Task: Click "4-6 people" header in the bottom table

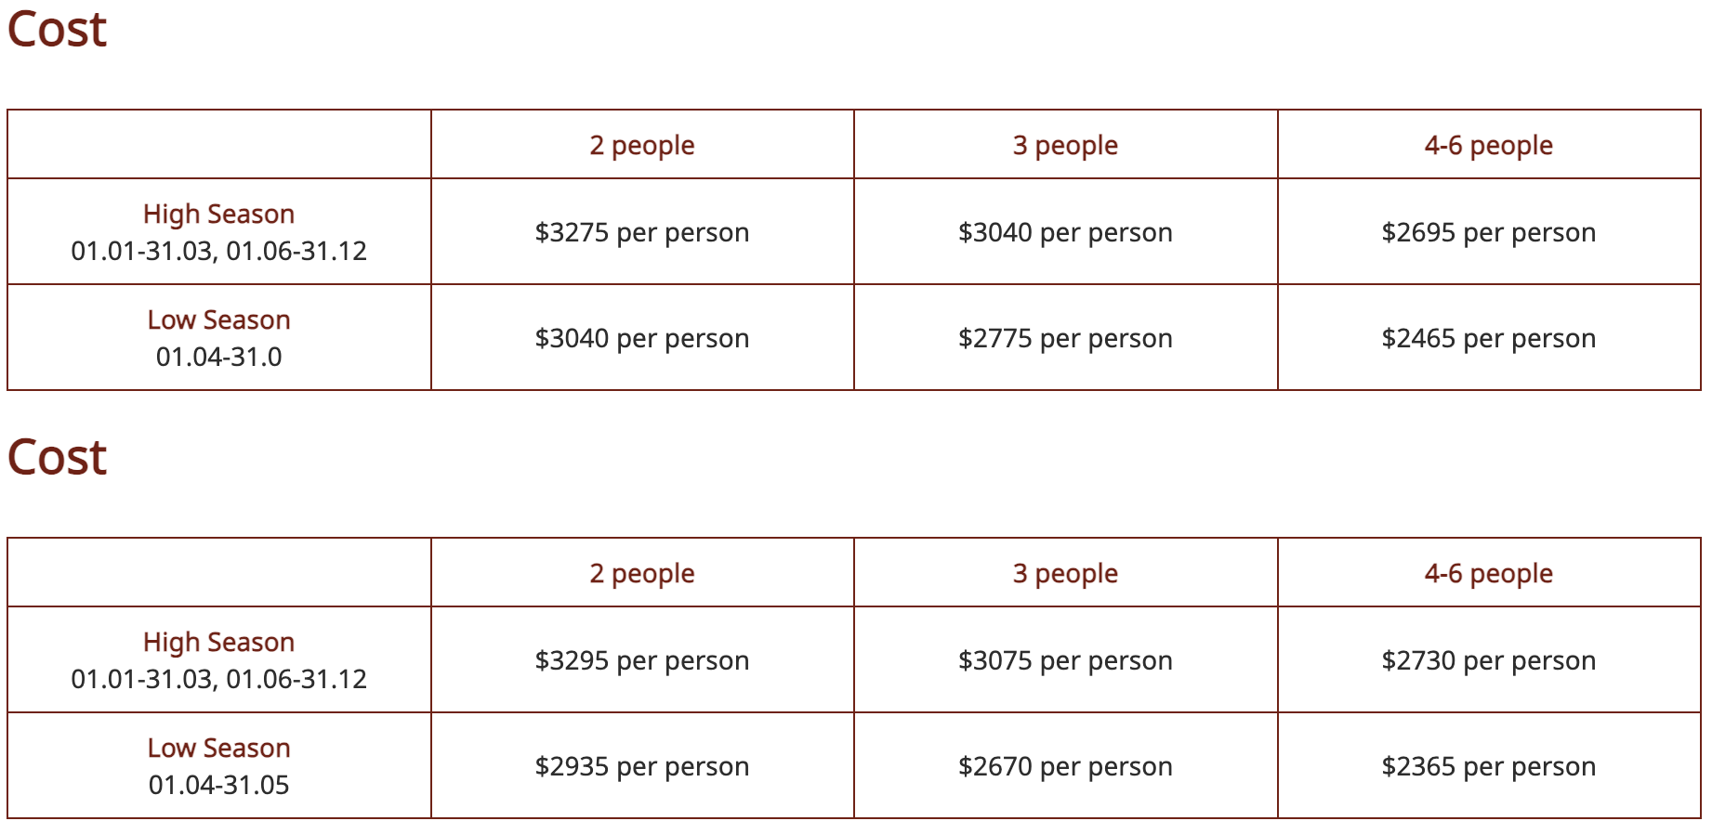Action: [x=1488, y=573]
